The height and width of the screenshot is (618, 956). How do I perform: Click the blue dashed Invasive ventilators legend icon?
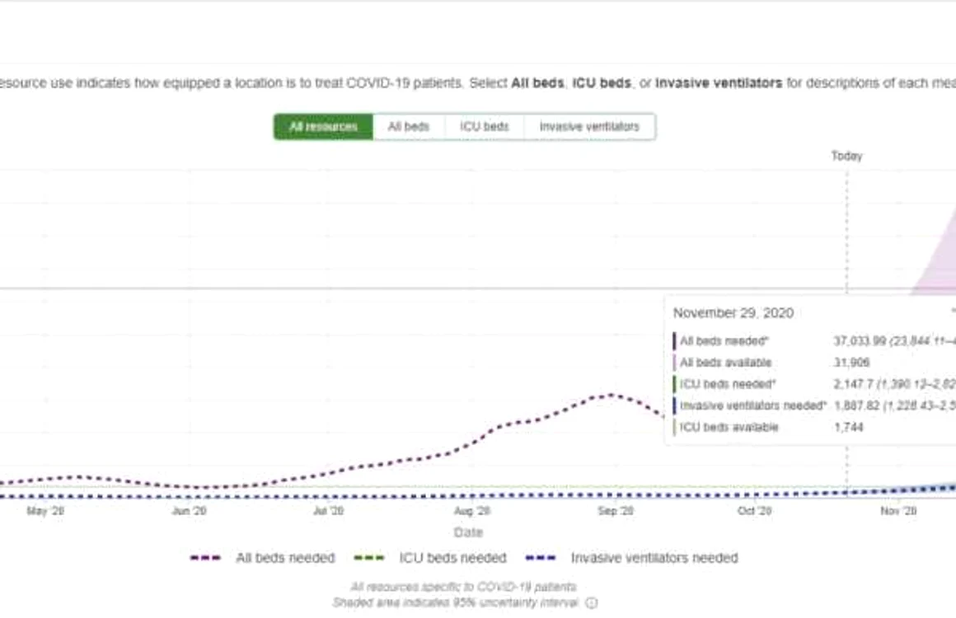(541, 559)
